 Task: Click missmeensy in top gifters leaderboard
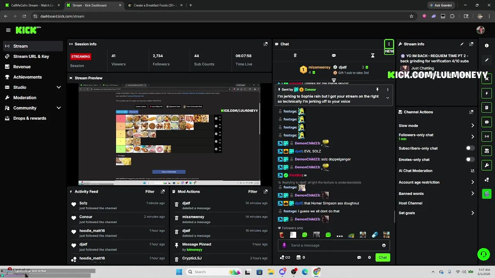[x=319, y=67]
